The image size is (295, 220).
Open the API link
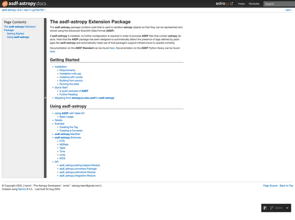[57, 162]
